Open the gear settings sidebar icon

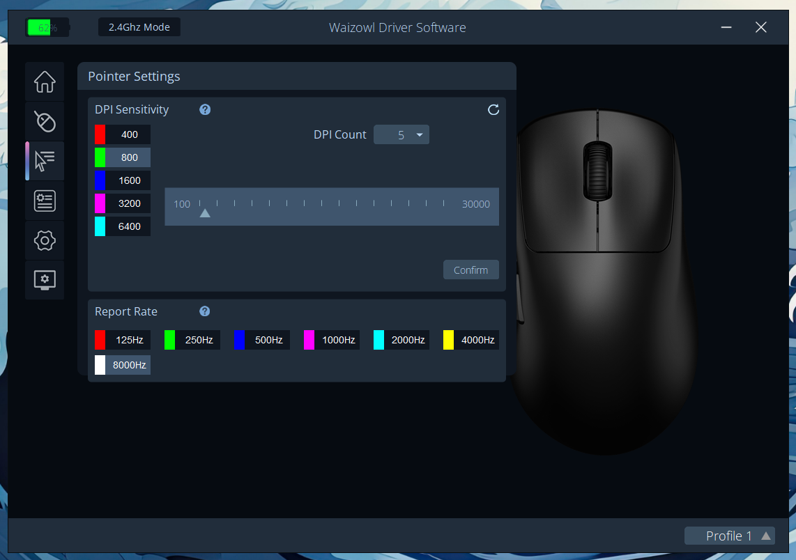pyautogui.click(x=45, y=240)
